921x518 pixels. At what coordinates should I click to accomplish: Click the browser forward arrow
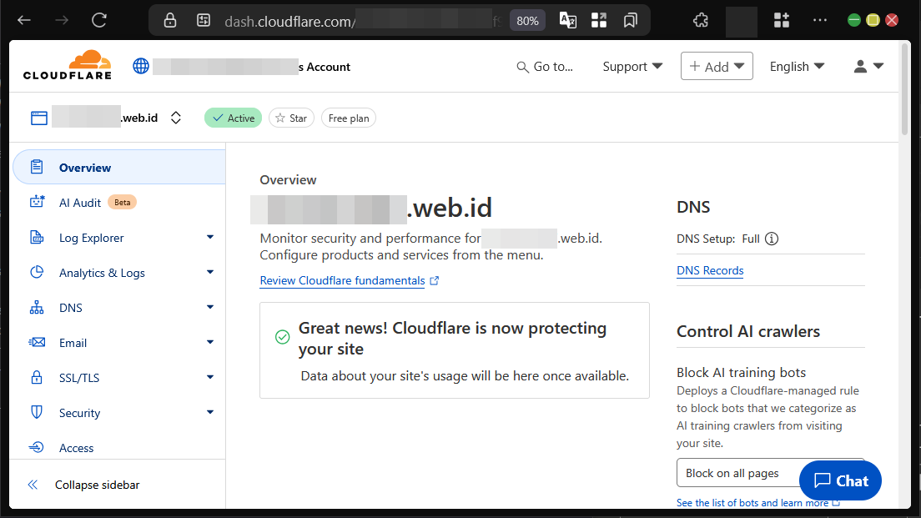click(62, 21)
